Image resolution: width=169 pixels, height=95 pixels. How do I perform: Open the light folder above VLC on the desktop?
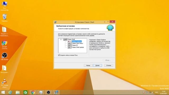pos(4,69)
